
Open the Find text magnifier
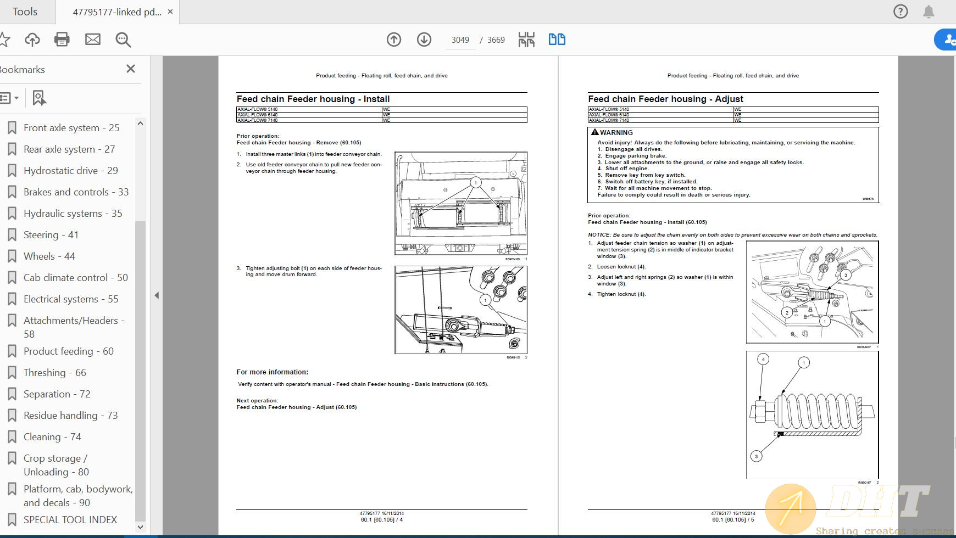coord(123,40)
